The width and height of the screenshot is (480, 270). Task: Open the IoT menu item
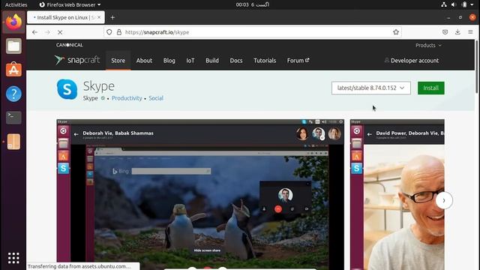(190, 61)
